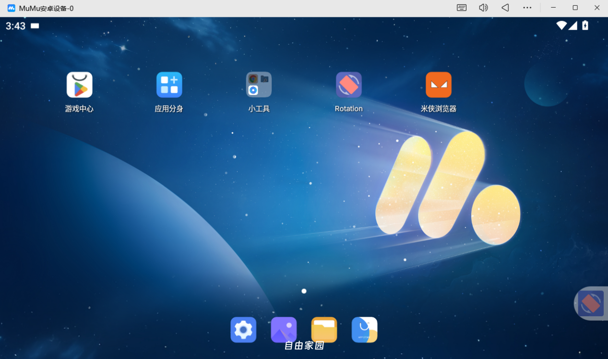Click the keyboard icon in the emulator toolbar
The image size is (608, 359).
(x=461, y=8)
